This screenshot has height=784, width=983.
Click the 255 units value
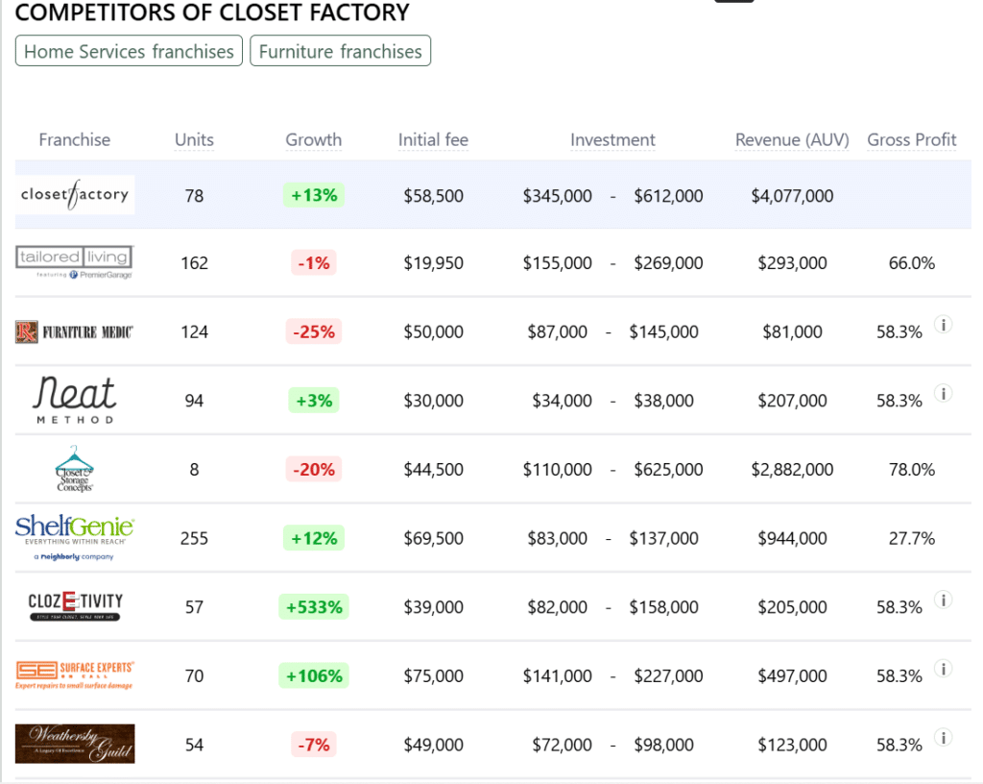pos(194,538)
